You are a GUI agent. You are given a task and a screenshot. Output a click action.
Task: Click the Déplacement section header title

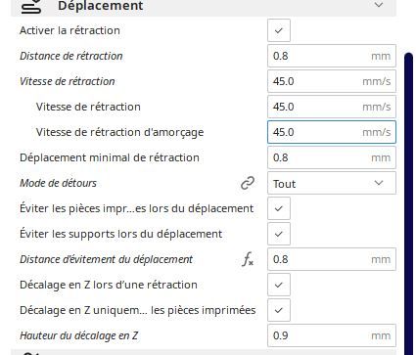101,6
